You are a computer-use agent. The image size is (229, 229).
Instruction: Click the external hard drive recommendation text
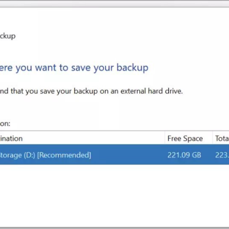click(x=92, y=92)
